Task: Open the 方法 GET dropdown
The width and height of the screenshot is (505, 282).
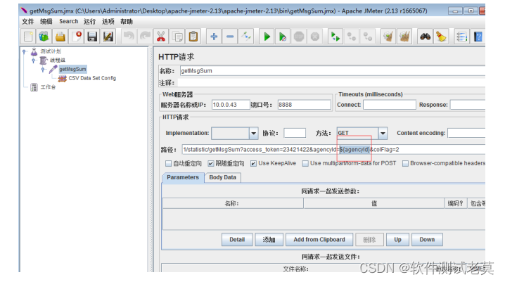Action: (383, 134)
